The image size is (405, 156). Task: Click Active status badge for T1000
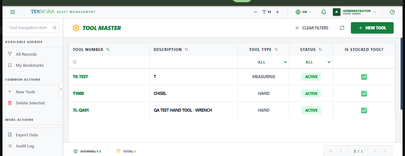coord(311,93)
